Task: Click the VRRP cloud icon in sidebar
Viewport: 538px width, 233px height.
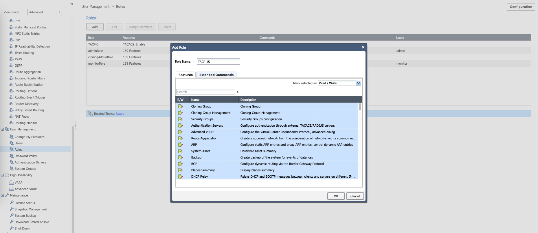Action: coord(12,182)
